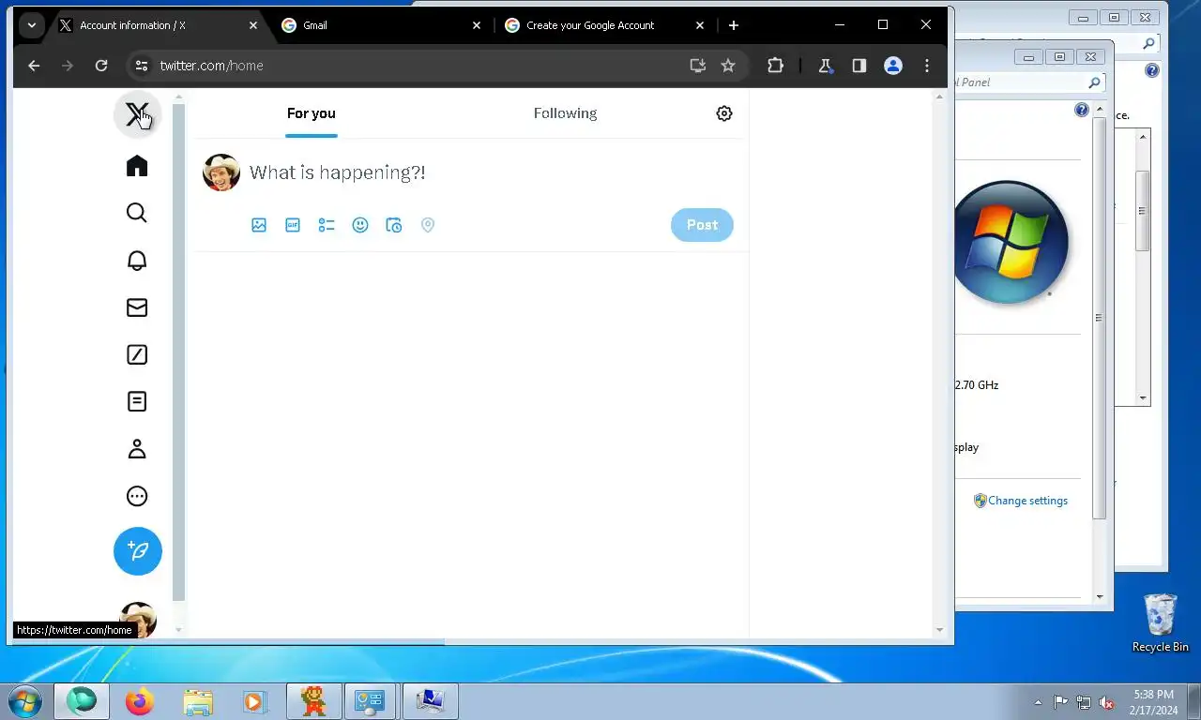
Task: Switch to the Following tab
Action: click(565, 113)
